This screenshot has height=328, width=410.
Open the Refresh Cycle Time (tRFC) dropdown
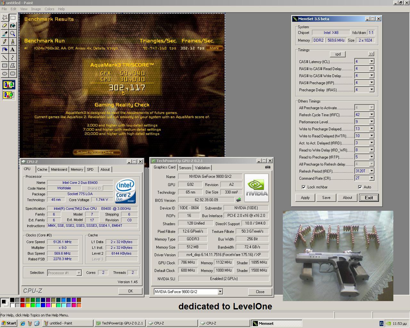[372, 115]
